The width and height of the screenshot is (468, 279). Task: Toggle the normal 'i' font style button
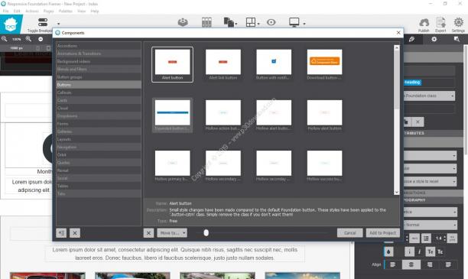point(409,251)
